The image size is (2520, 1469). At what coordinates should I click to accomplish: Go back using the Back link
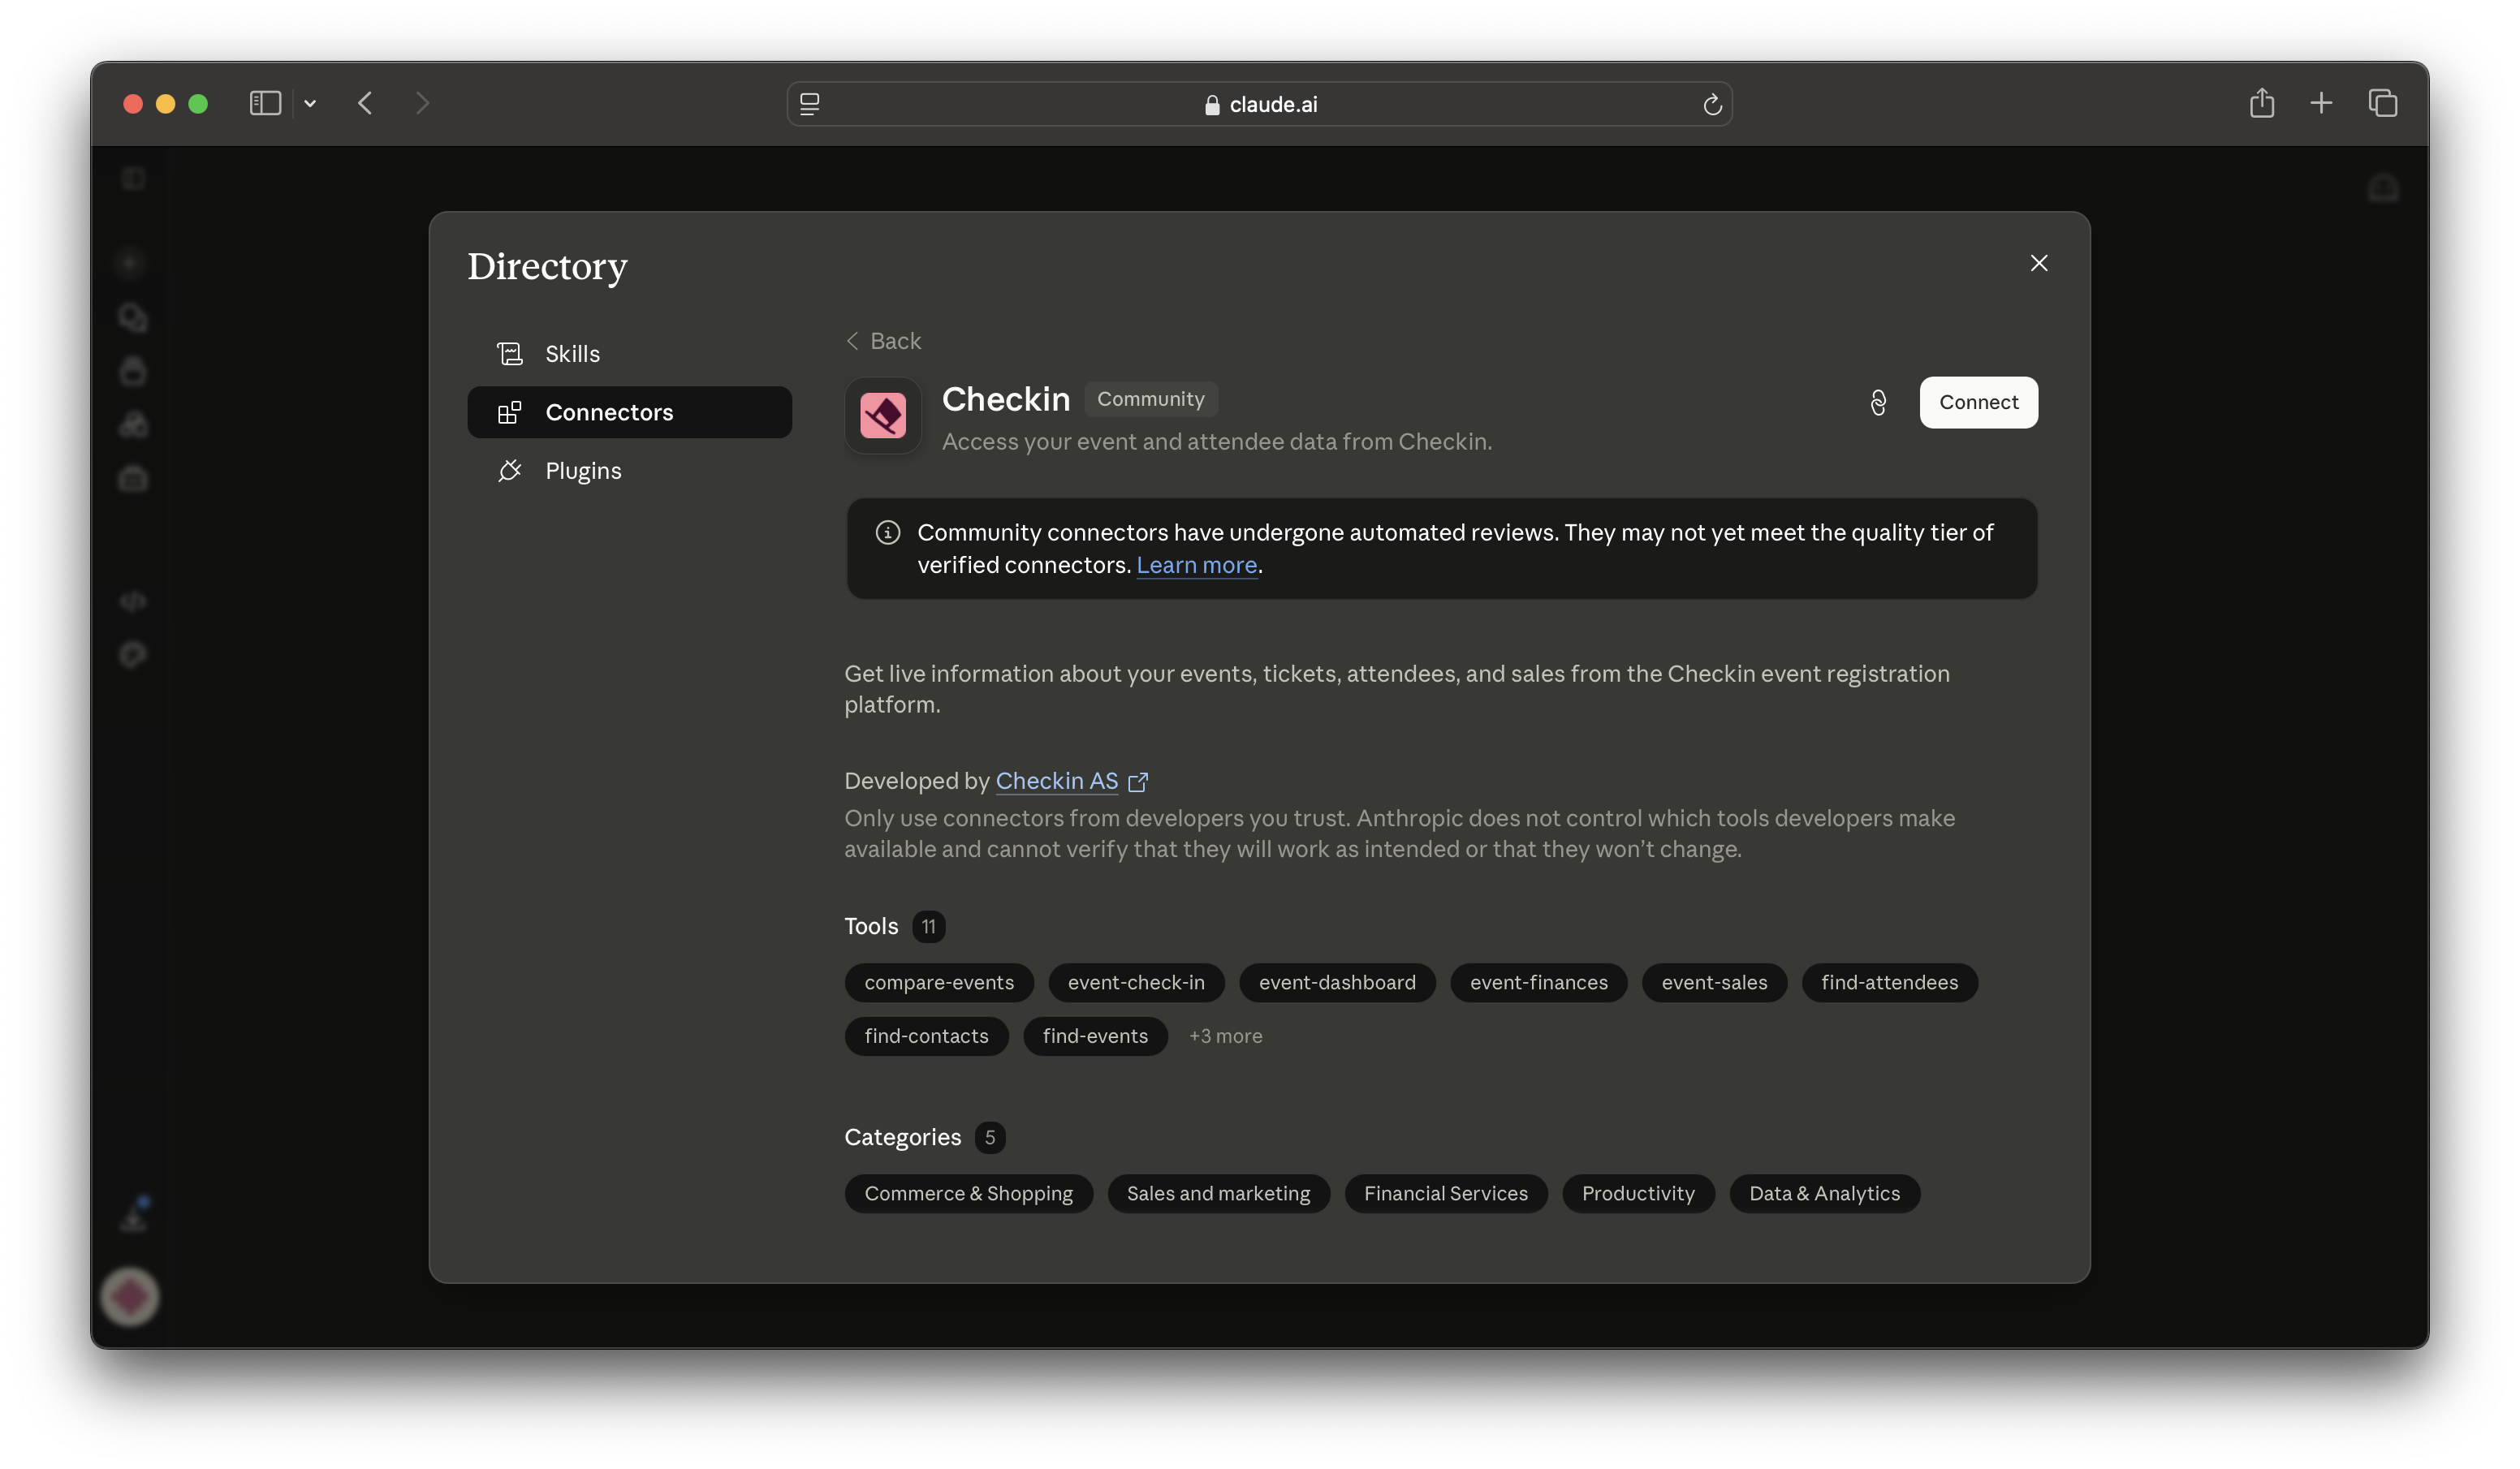[883, 341]
